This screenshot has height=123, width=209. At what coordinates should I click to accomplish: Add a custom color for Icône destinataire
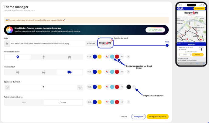[128, 57]
